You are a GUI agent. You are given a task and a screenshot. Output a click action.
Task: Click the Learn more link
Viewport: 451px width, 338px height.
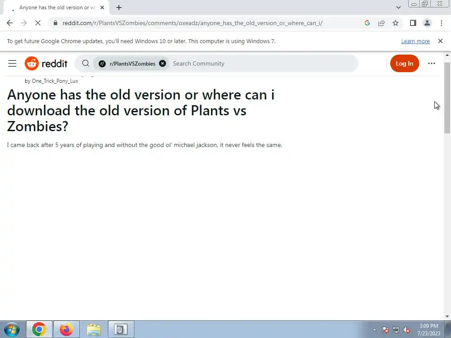coord(415,41)
